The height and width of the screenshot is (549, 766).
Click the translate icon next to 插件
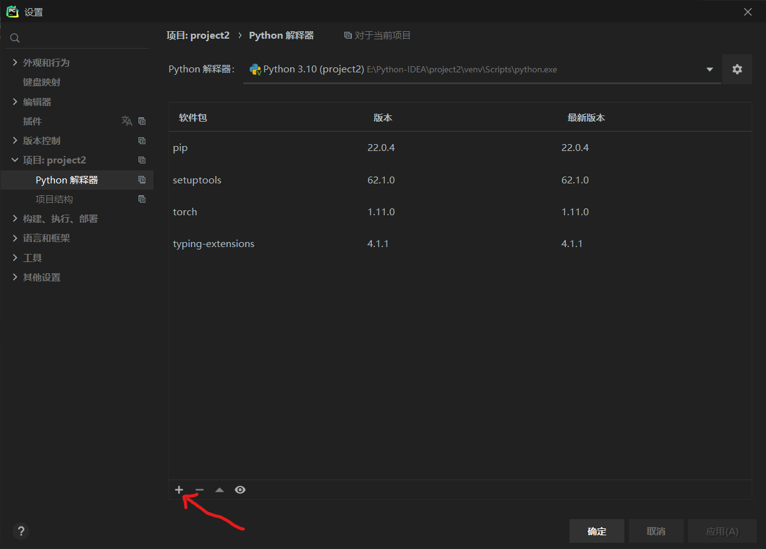point(127,121)
